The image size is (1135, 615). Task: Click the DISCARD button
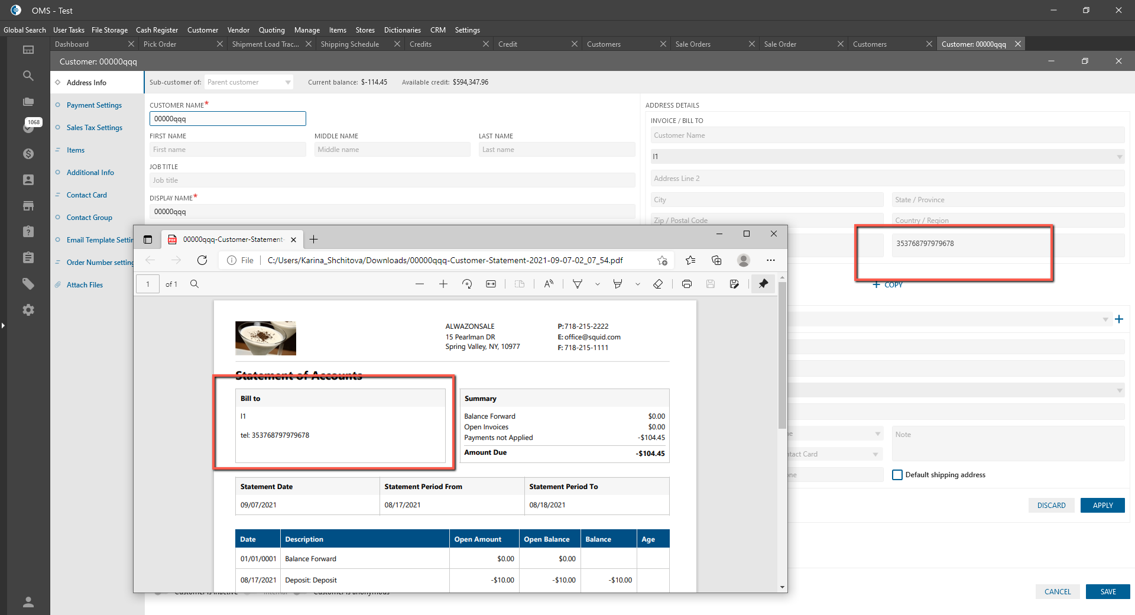1051,506
